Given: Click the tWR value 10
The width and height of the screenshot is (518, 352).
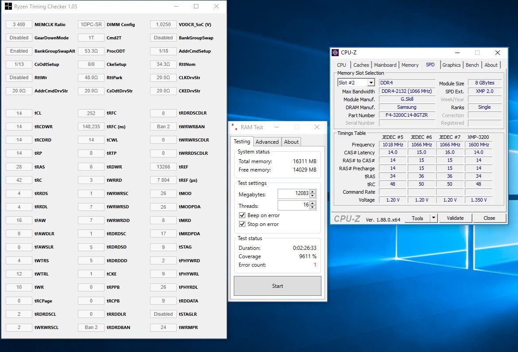Looking at the screenshot, I should point(19,287).
